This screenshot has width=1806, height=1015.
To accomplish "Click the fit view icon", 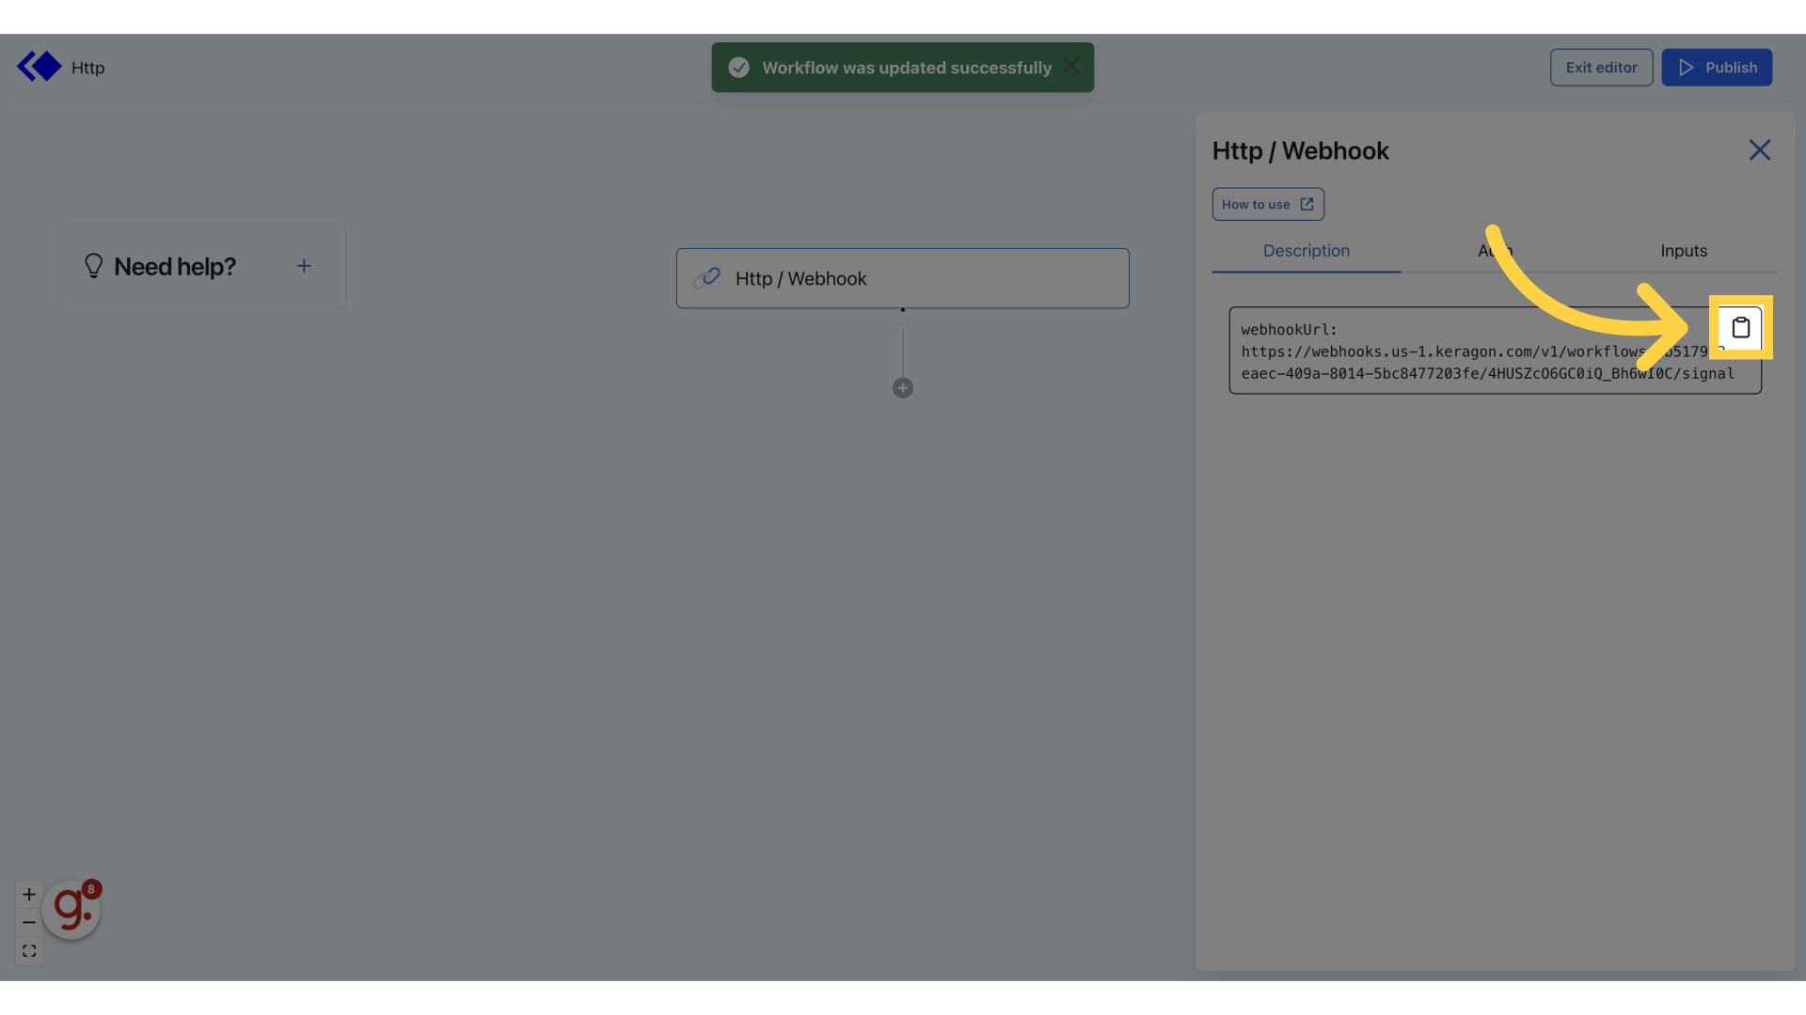I will (29, 951).
